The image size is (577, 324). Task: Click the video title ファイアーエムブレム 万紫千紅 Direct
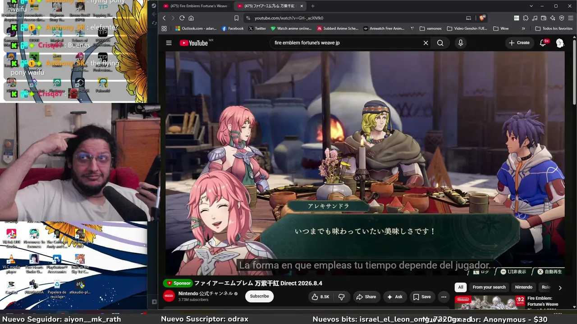point(258,283)
